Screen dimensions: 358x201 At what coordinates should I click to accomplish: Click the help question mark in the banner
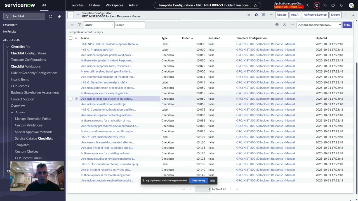pyautogui.click(x=333, y=5)
